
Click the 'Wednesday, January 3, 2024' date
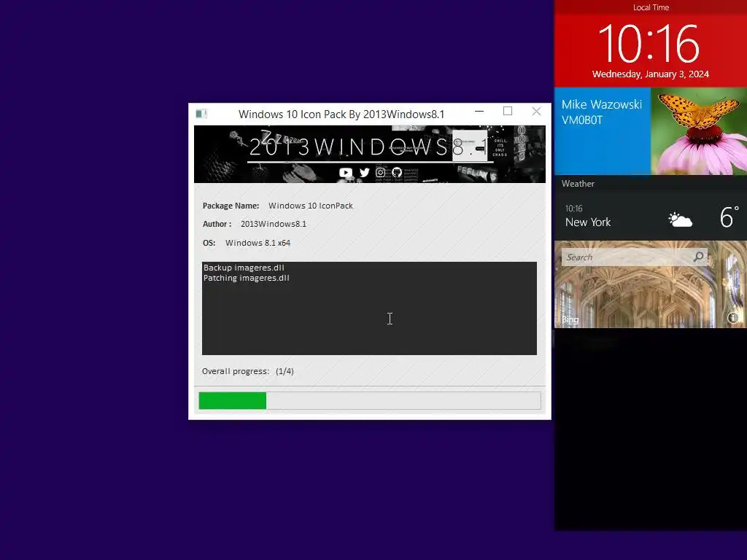click(x=650, y=74)
